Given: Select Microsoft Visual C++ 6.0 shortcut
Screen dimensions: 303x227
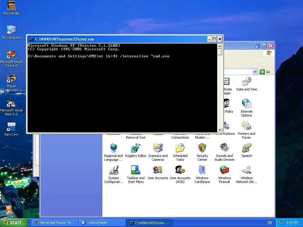Looking at the screenshot, I should tap(11, 59).
